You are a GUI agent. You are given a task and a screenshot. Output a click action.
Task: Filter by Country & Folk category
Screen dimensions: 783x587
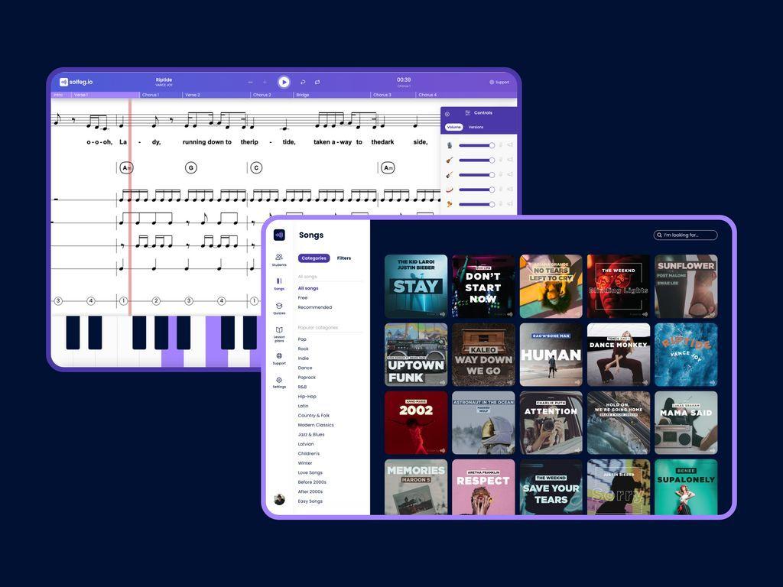(x=314, y=415)
